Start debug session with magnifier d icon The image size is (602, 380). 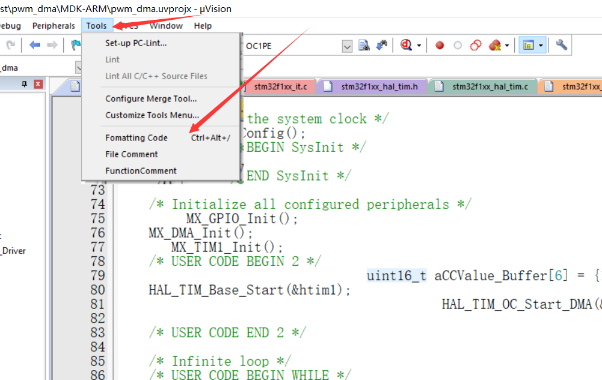point(406,45)
